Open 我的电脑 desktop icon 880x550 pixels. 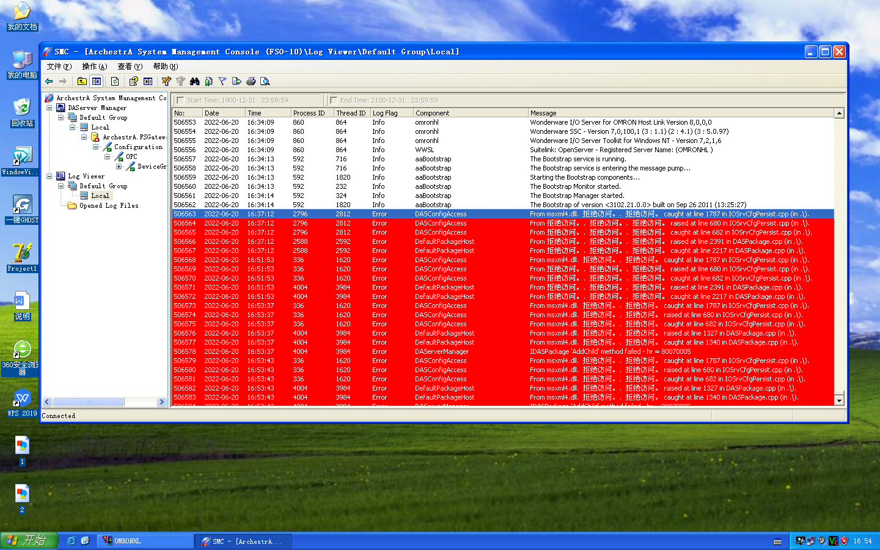pyautogui.click(x=22, y=65)
